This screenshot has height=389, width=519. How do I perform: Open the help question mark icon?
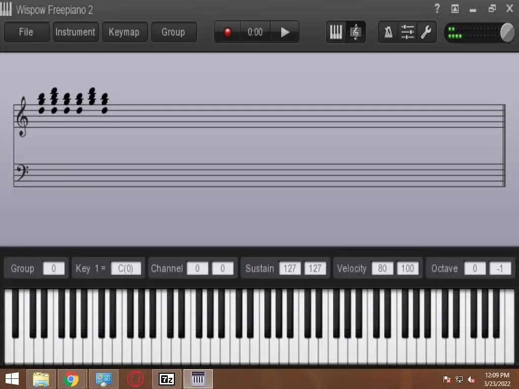pyautogui.click(x=437, y=8)
